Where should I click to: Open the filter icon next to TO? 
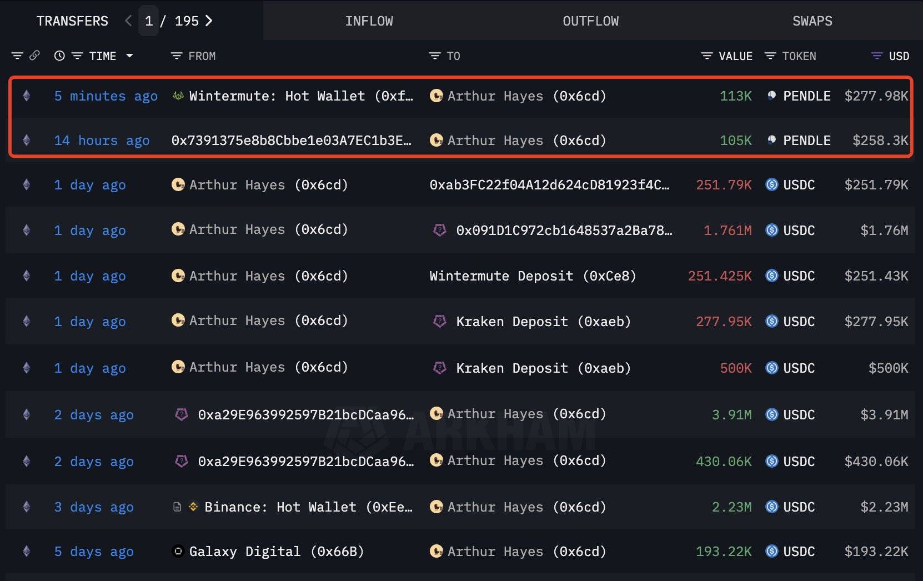tap(434, 56)
